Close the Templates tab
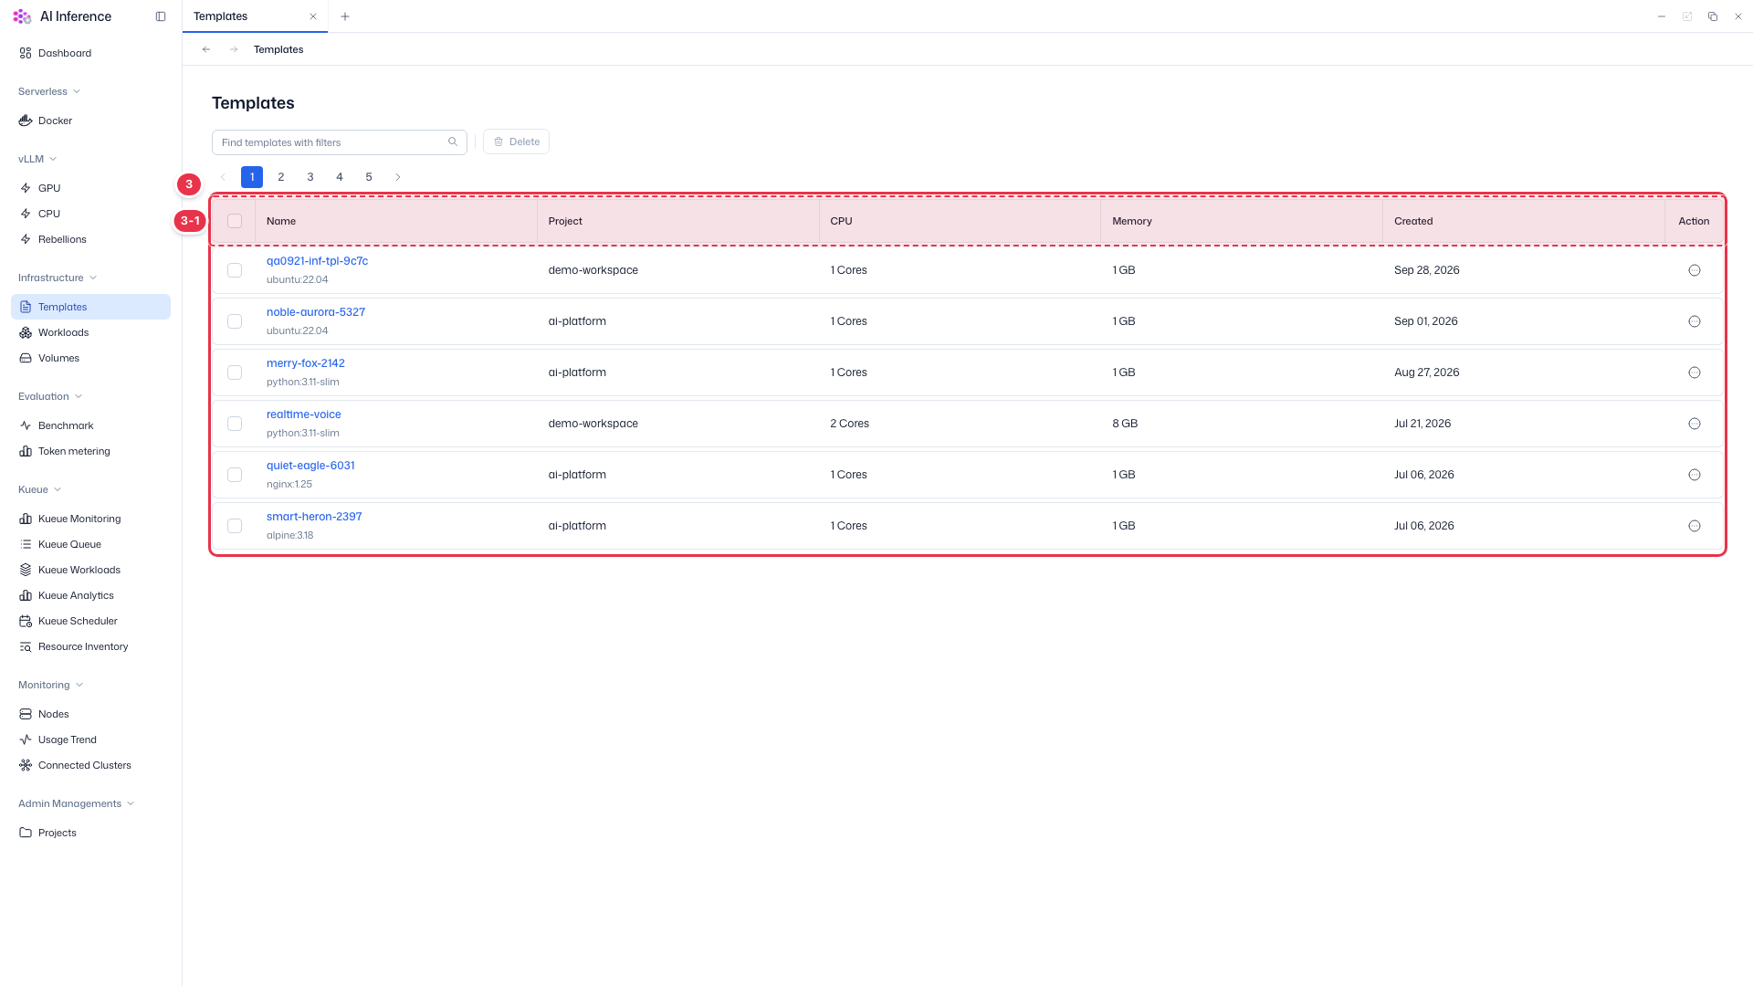The width and height of the screenshot is (1753, 986). point(313,16)
